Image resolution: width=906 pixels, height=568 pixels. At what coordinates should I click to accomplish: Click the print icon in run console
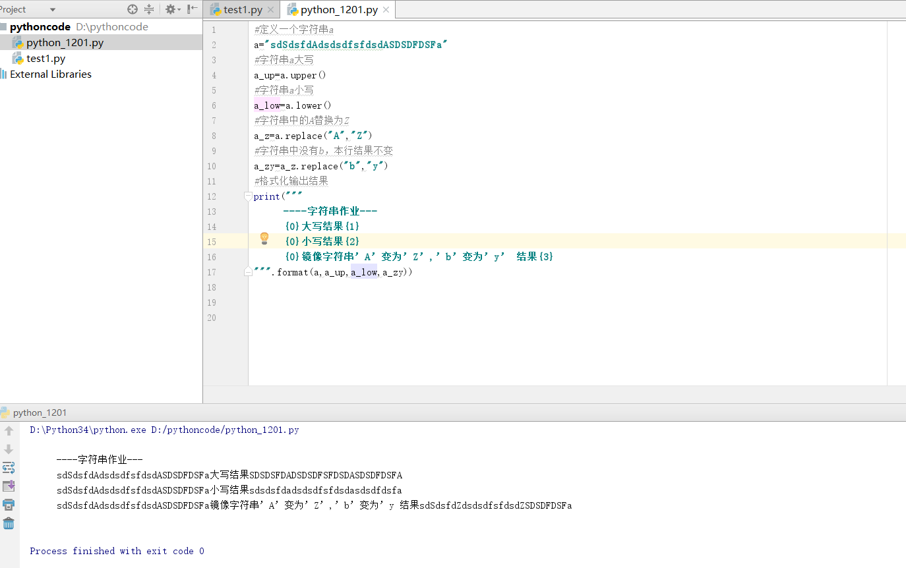pyautogui.click(x=9, y=505)
